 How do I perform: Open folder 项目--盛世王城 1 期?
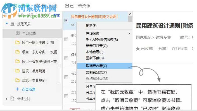tap(38, 43)
